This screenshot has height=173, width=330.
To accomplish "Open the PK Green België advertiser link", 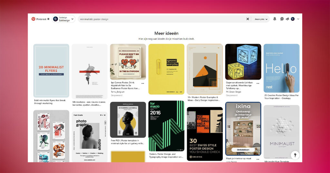I will (x=233, y=92).
